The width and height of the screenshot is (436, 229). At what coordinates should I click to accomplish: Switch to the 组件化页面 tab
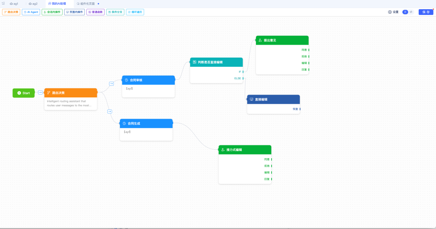[87, 4]
